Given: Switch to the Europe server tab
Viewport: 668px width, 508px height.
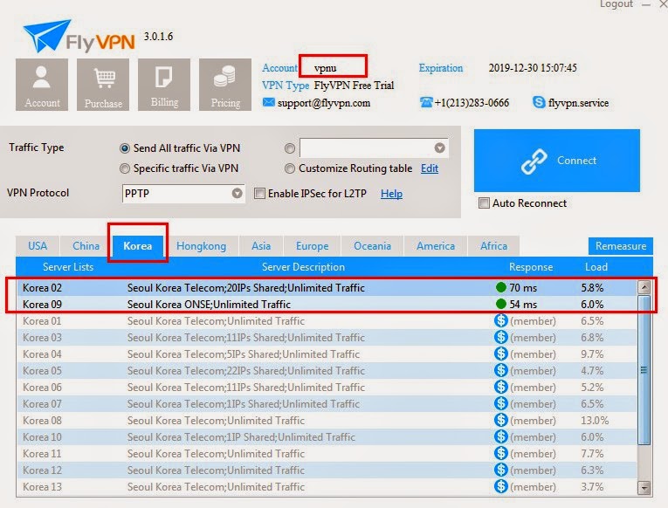Looking at the screenshot, I should coord(313,246).
